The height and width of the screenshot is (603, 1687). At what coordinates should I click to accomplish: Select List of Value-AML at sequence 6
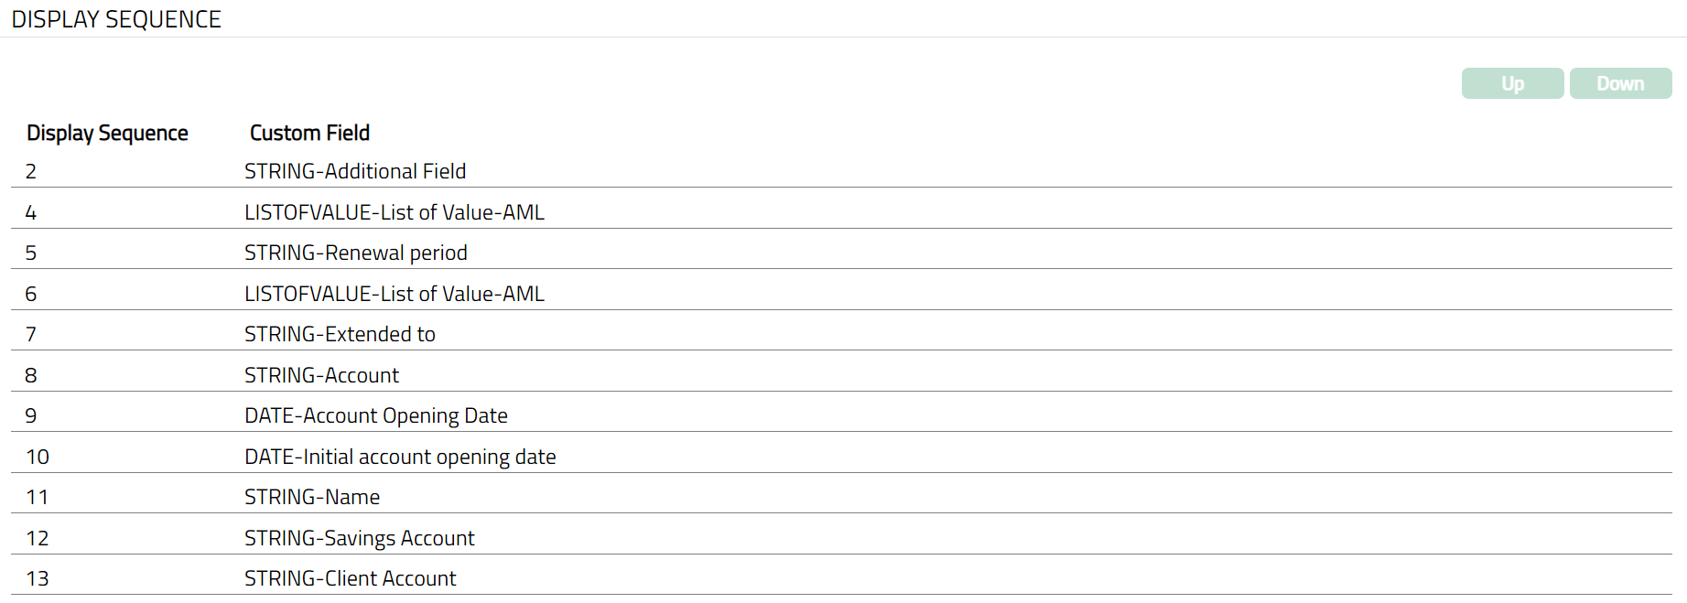[x=394, y=294]
